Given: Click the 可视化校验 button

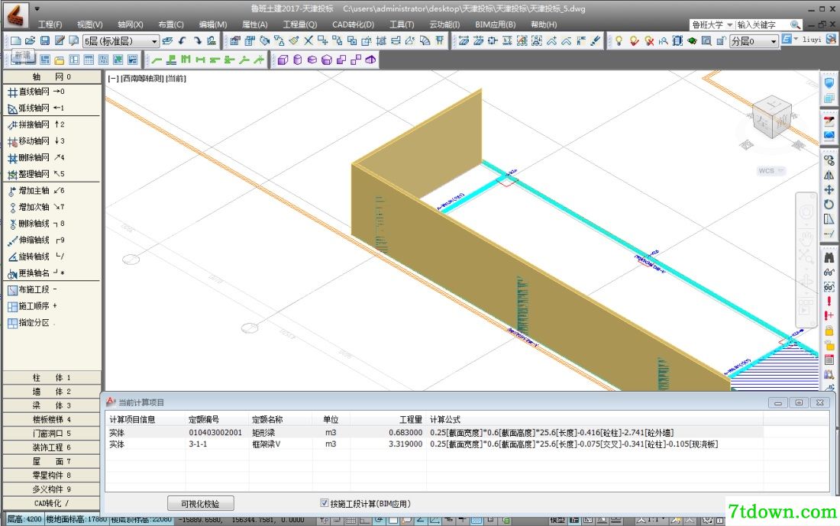Looking at the screenshot, I should click(x=200, y=504).
